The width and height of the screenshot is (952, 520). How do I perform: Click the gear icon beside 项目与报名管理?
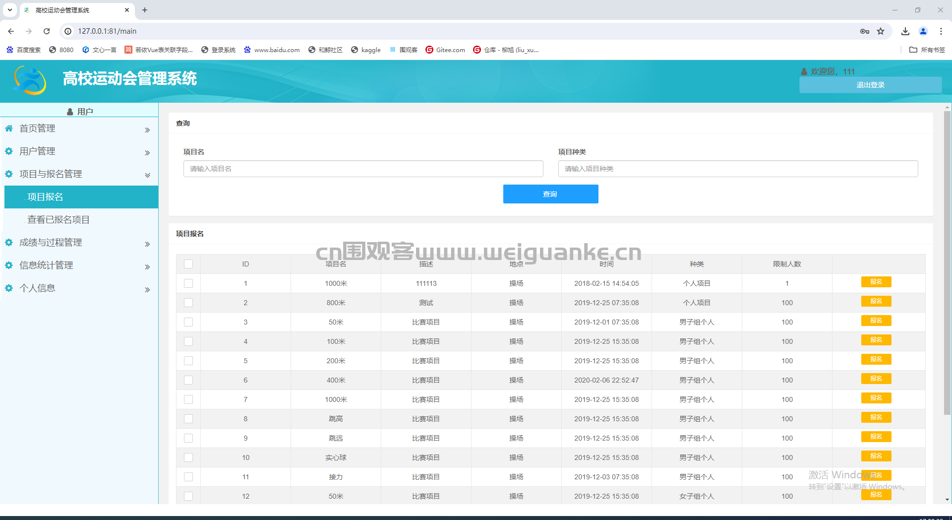9,174
